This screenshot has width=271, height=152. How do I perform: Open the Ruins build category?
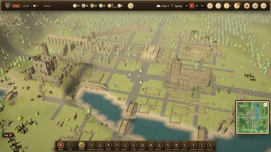pos(185,146)
